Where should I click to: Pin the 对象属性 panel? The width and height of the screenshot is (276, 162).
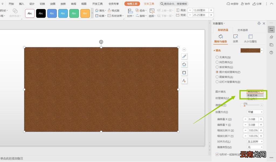259,23
